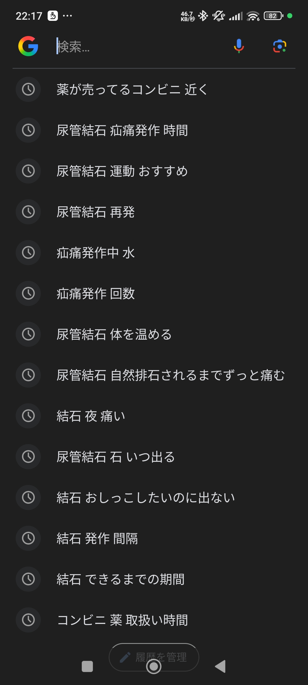The width and height of the screenshot is (308, 685).
Task: Tap history icon beside 疝痛発作中 水
Action: coord(28,253)
